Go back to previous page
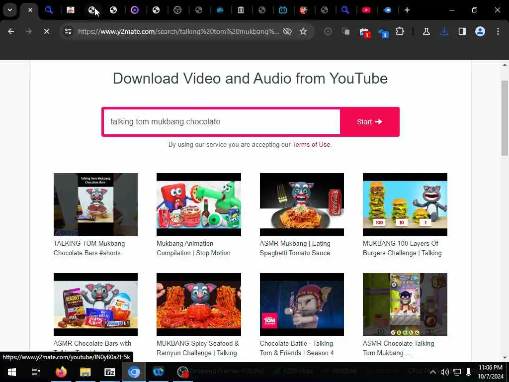Screen dimensions: 509x382 pos(11,31)
